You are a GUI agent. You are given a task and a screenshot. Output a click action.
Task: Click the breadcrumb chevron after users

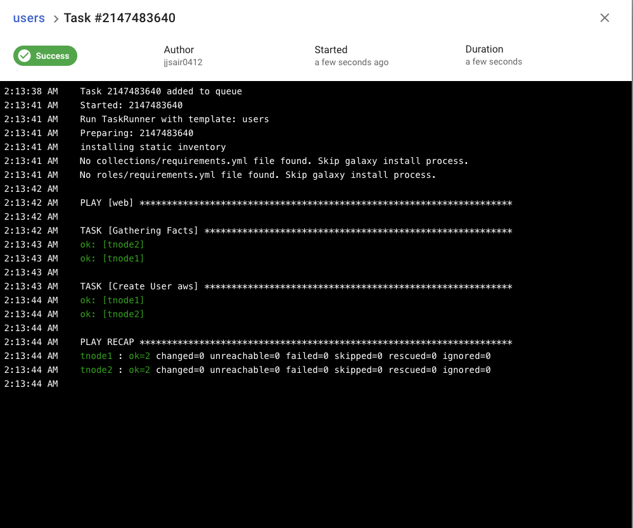[56, 18]
